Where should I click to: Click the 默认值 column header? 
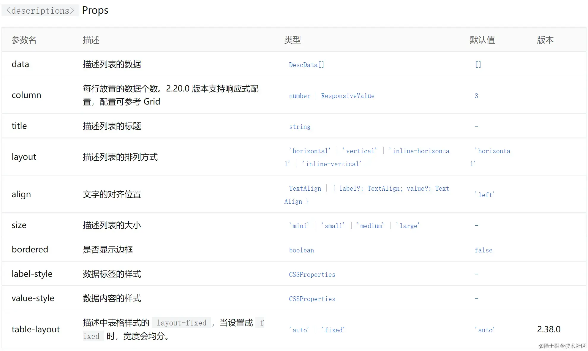[x=482, y=40]
